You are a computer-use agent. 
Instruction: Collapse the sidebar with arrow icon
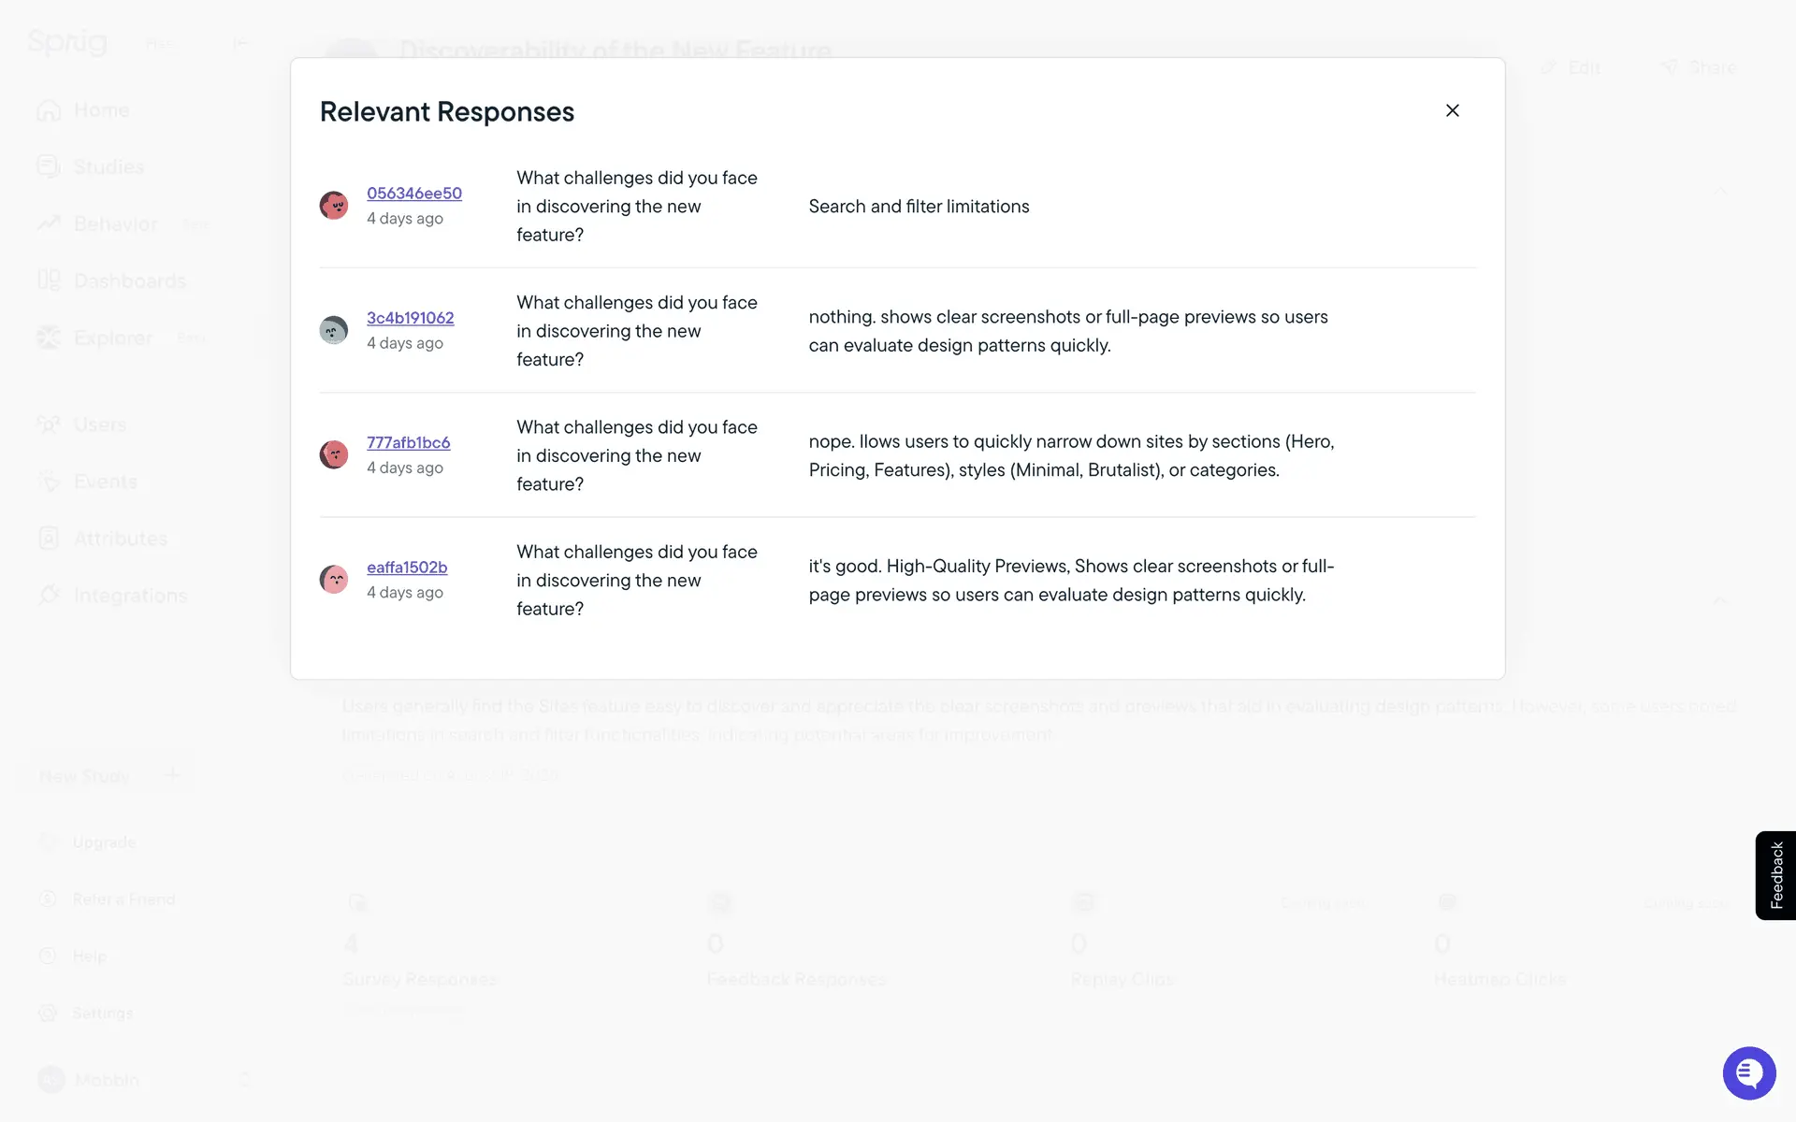click(240, 43)
